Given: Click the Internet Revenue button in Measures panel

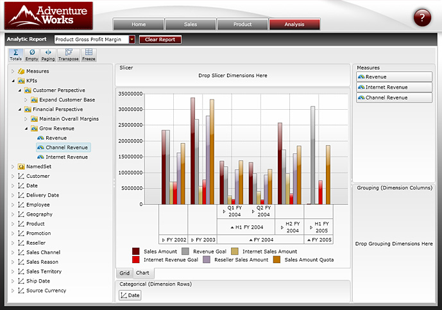Looking at the screenshot, I should [386, 87].
